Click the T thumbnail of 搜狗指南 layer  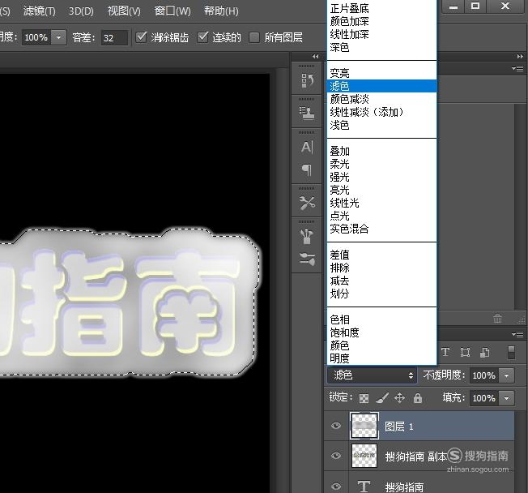pyautogui.click(x=364, y=486)
